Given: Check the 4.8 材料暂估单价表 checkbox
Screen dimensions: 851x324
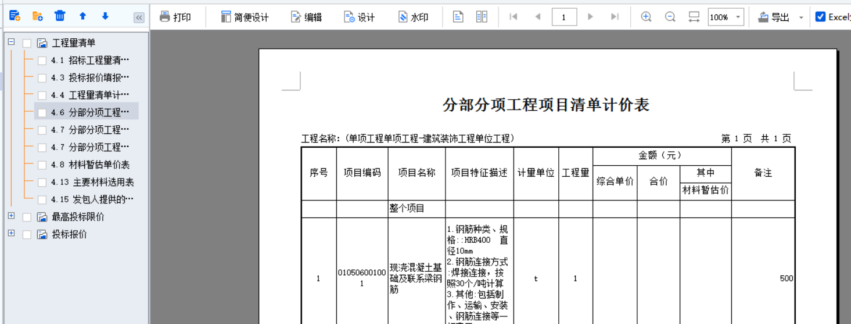Looking at the screenshot, I should 42,165.
